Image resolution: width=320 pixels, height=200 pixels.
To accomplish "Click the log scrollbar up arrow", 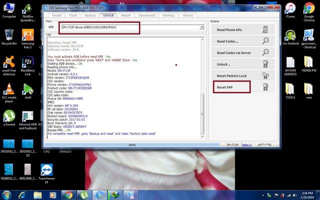I will 202,39.
